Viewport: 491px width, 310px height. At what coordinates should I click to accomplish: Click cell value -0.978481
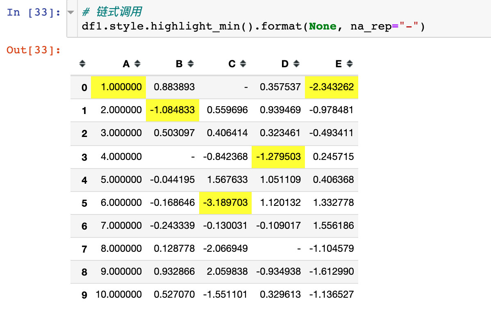(331, 110)
